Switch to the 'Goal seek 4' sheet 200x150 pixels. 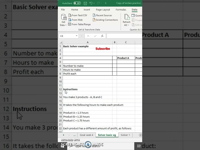click(x=87, y=135)
